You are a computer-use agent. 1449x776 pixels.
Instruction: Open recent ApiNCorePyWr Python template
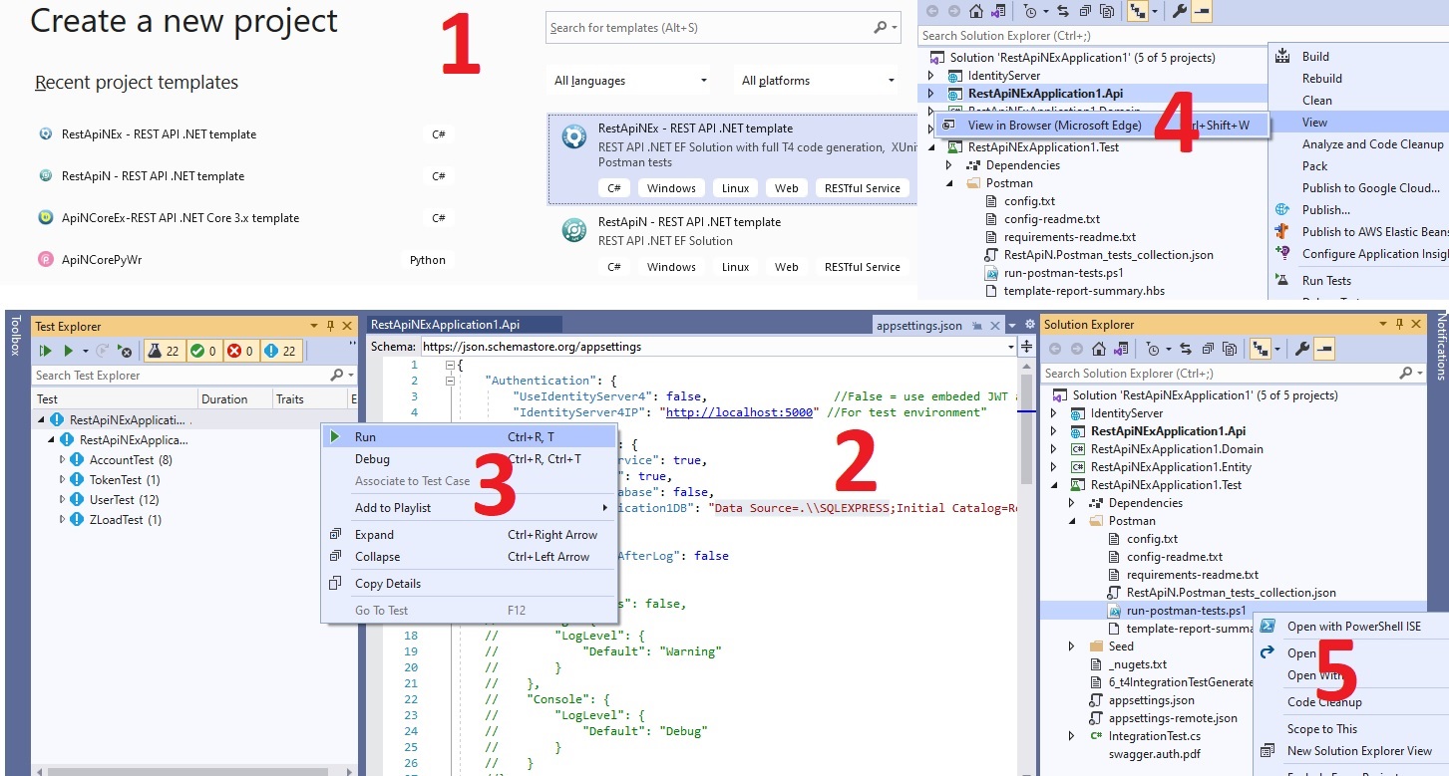101,260
